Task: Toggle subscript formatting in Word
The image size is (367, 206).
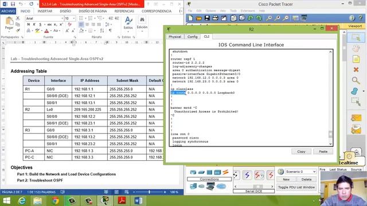Action: click(x=55, y=24)
